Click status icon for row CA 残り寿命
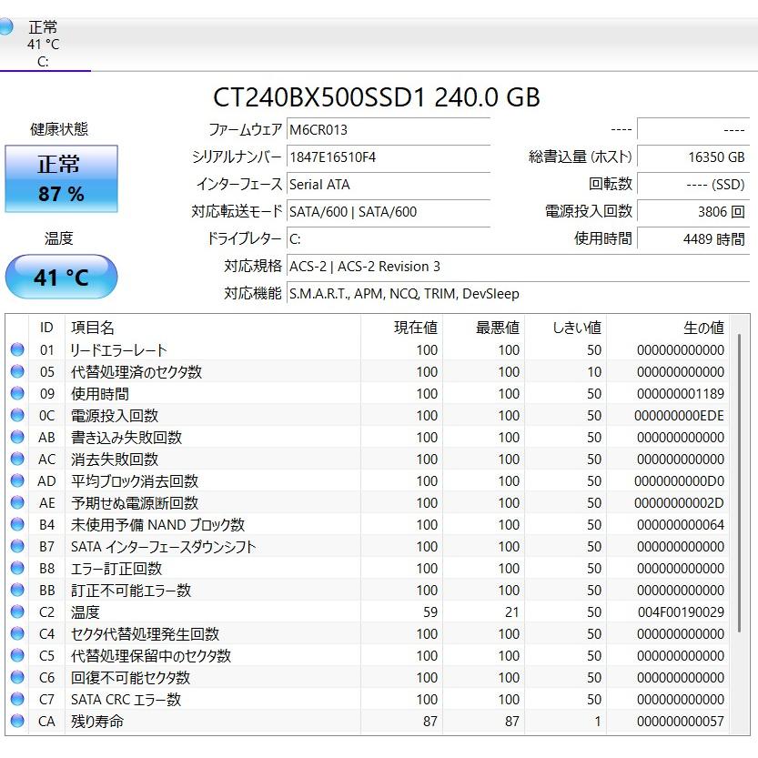This screenshot has width=758, height=758. 17,721
